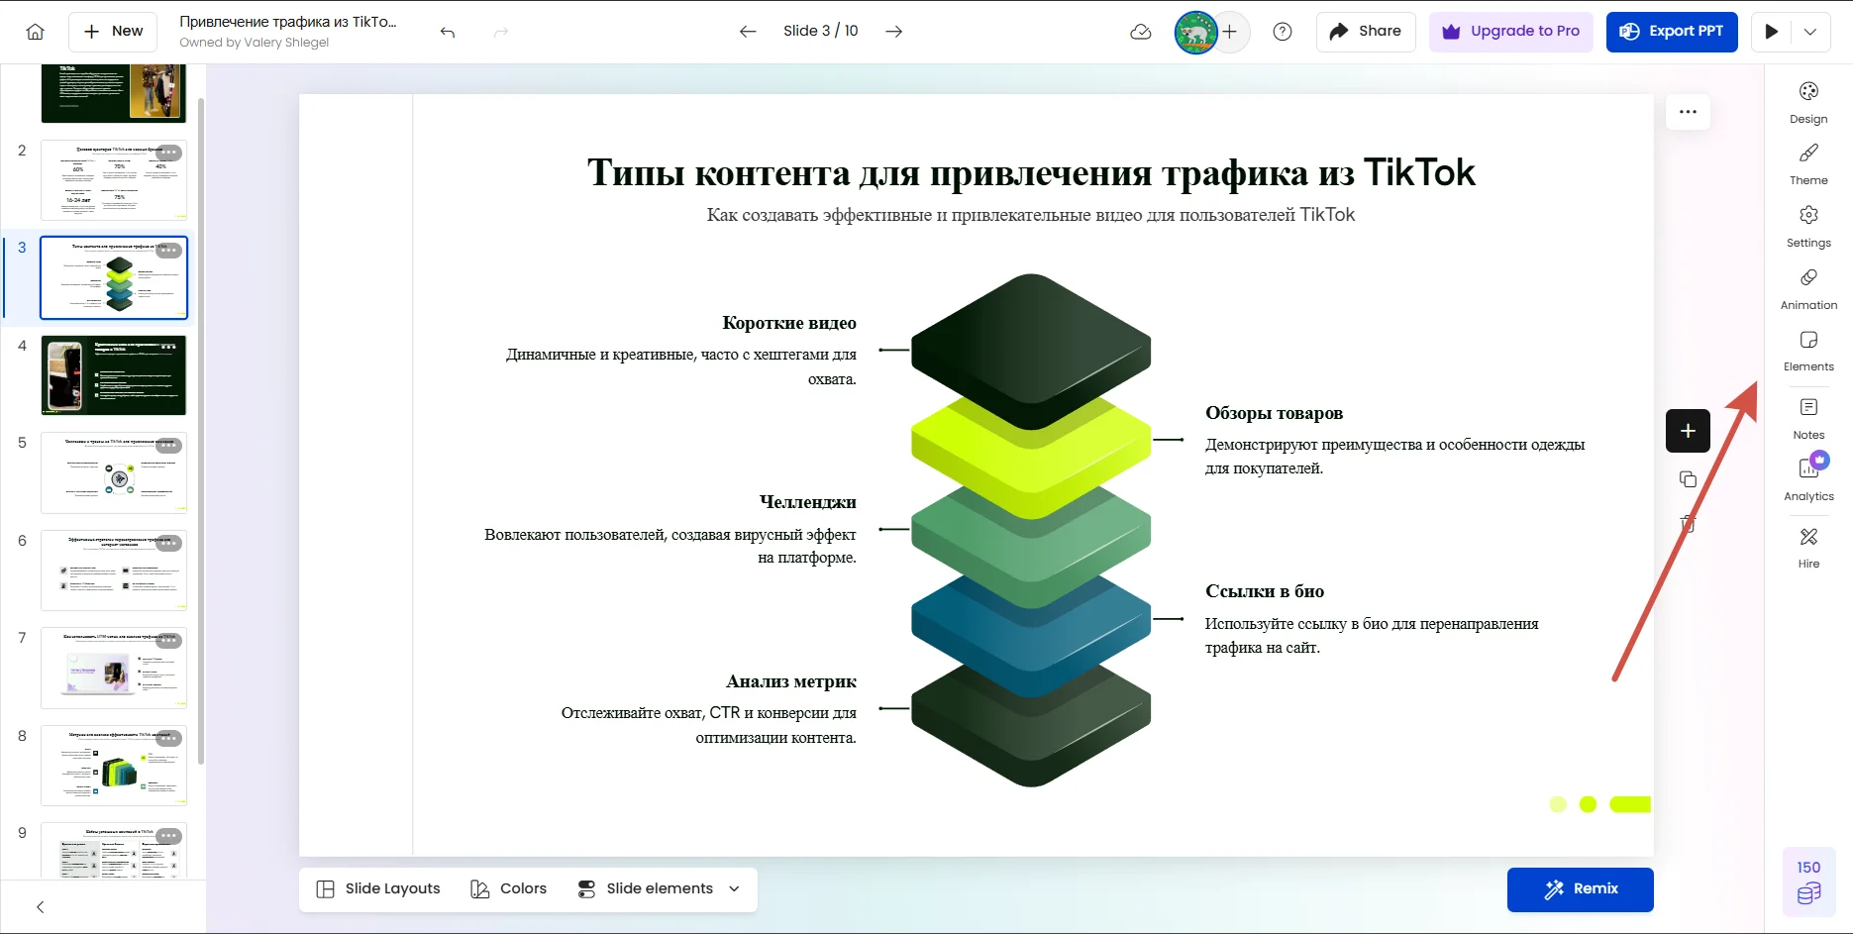
Task: Expand the play options dropdown
Action: tap(1810, 32)
